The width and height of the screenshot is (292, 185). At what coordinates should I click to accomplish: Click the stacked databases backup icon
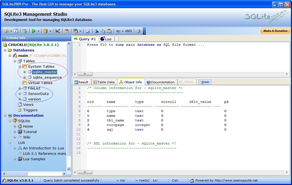(67, 31)
